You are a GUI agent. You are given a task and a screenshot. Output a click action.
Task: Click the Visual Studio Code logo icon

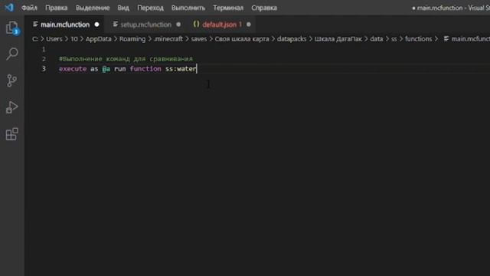click(9, 8)
